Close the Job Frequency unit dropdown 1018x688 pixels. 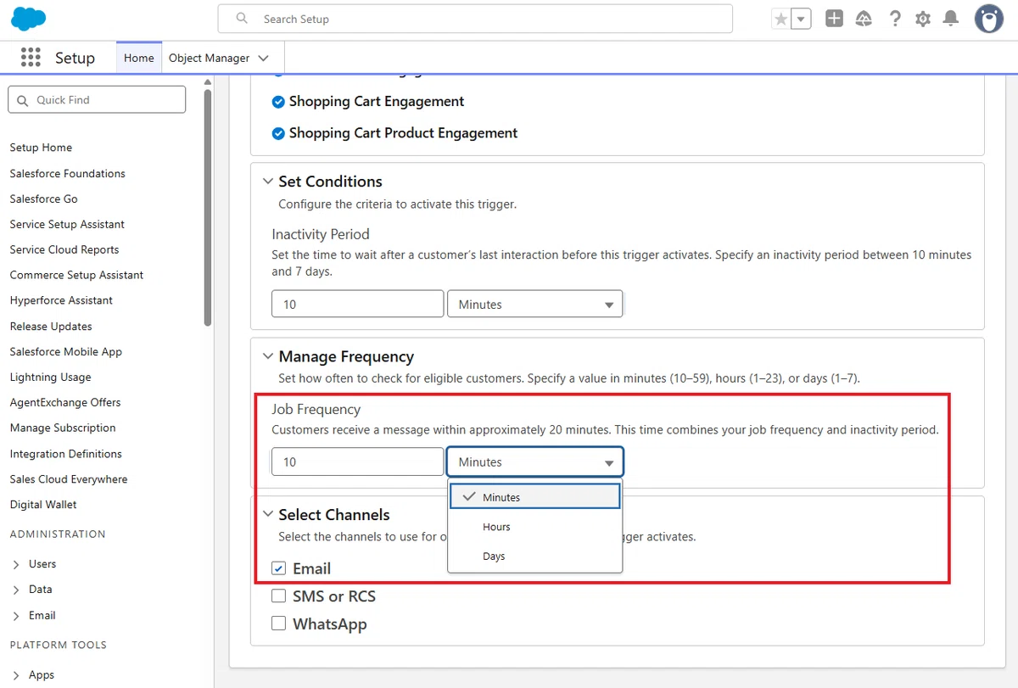(x=535, y=461)
